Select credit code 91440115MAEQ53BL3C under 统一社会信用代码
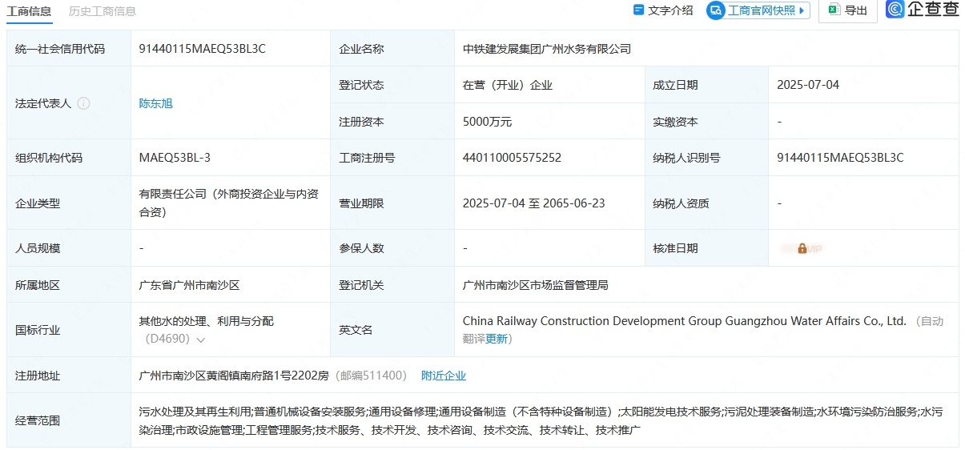The image size is (965, 450). pyautogui.click(x=203, y=48)
